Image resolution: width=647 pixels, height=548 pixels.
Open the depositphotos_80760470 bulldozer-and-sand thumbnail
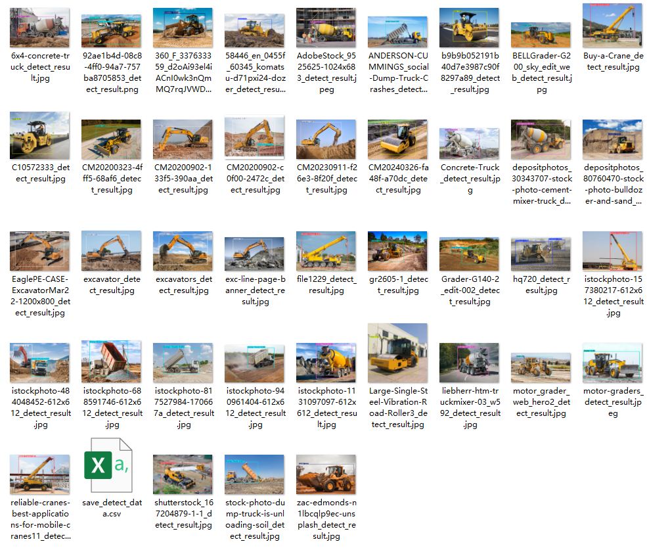612,139
